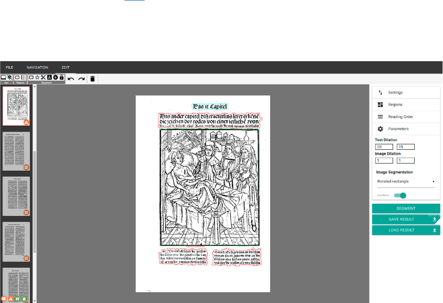The width and height of the screenshot is (443, 303).
Task: Click the 'Image Segmentation' label
Action: (x=394, y=172)
